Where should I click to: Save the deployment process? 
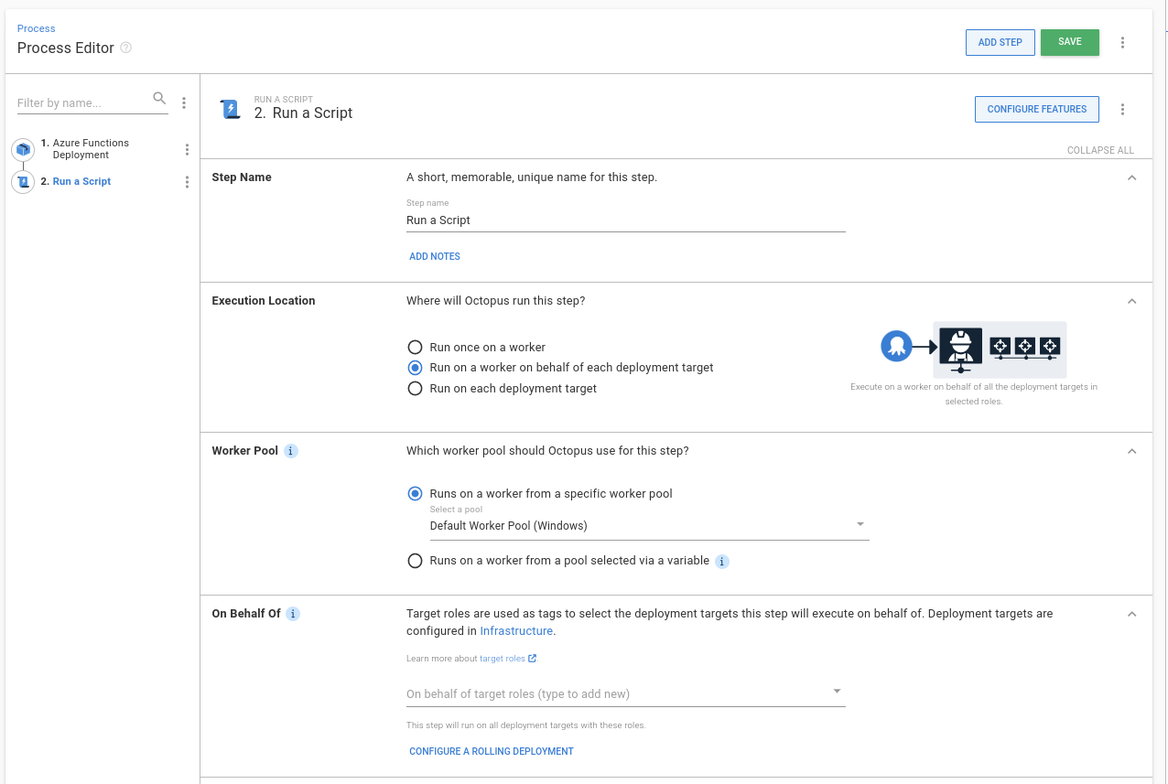1069,42
